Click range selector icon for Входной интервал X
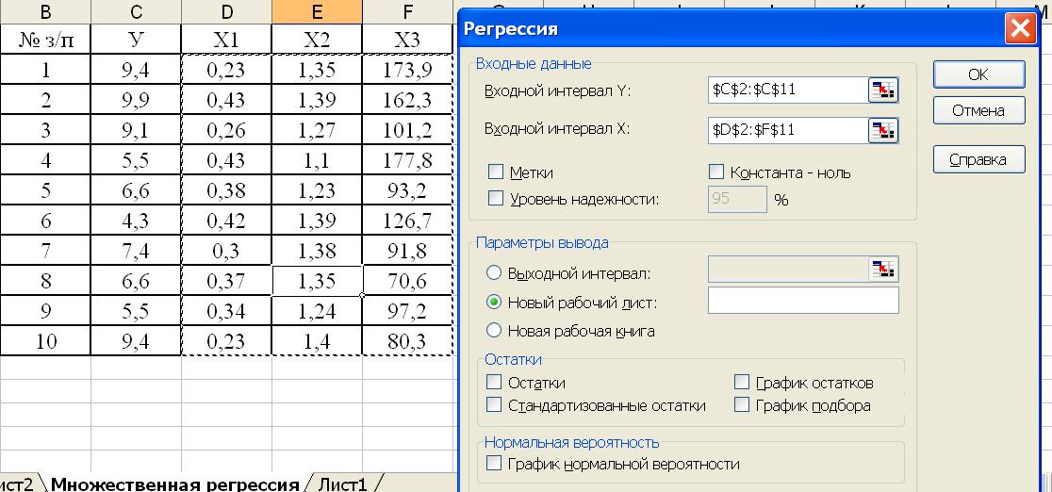The height and width of the screenshot is (492, 1052). (x=883, y=130)
